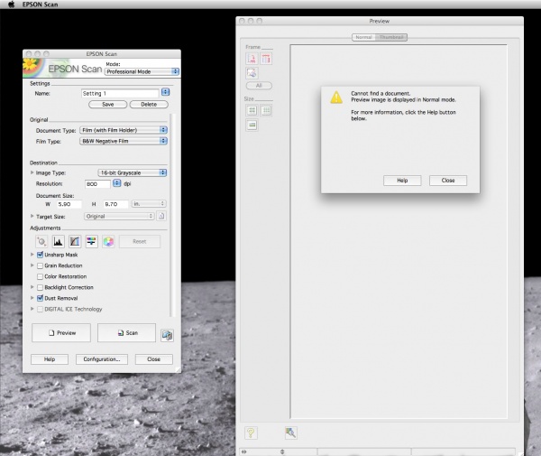The height and width of the screenshot is (456, 541).
Task: Open the Image Adjustment sliders icon
Action: coord(91,241)
